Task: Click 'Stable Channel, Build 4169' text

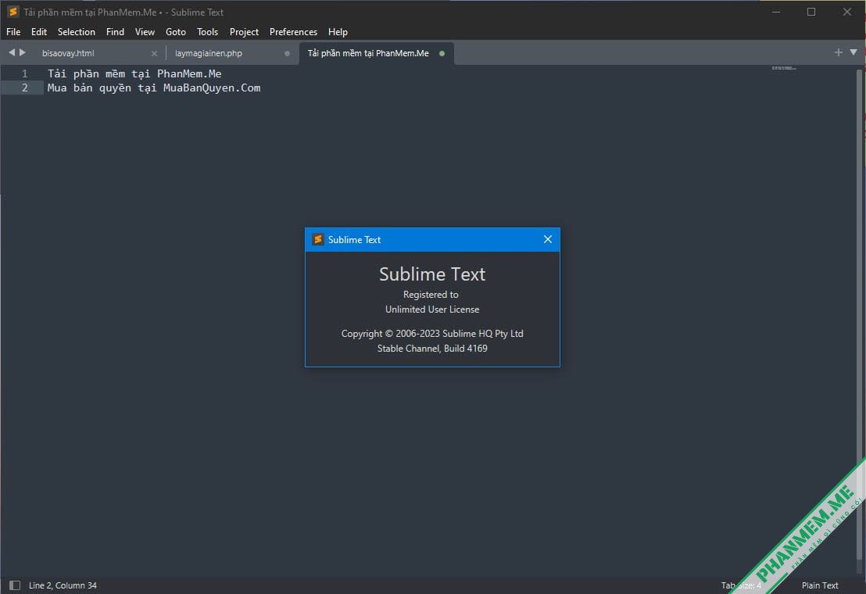Action: (x=432, y=349)
